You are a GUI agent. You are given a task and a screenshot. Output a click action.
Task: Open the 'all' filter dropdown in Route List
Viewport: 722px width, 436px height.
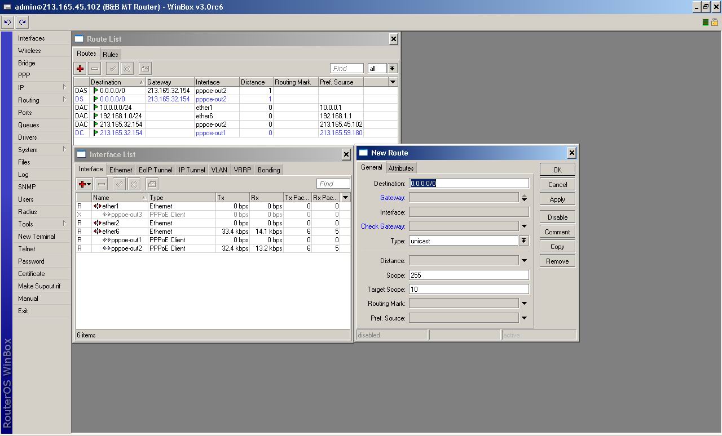click(392, 68)
